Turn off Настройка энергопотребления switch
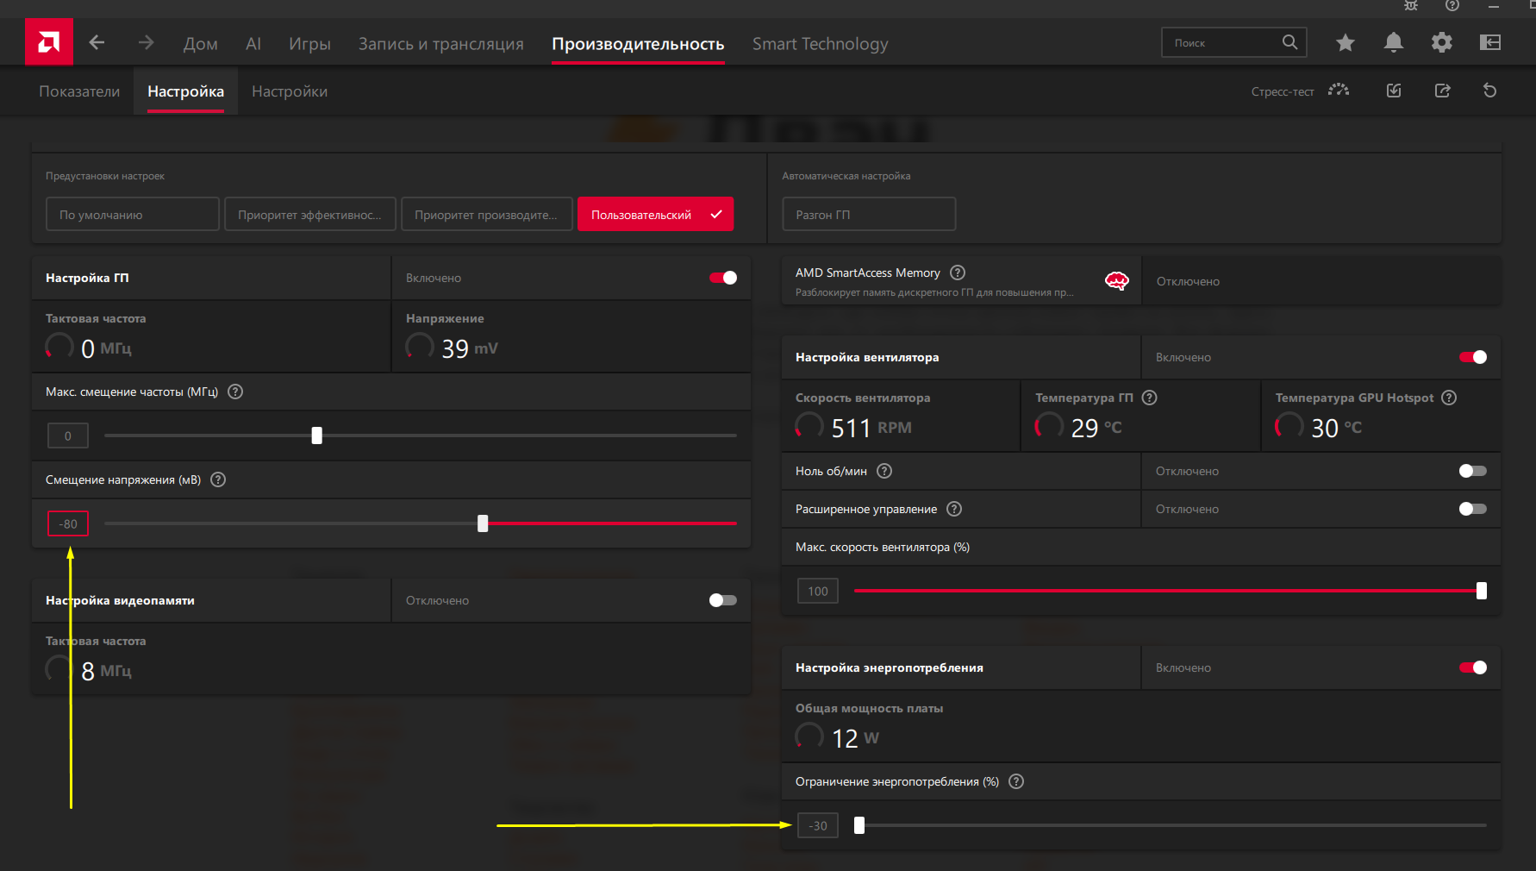The image size is (1536, 871). [1473, 667]
